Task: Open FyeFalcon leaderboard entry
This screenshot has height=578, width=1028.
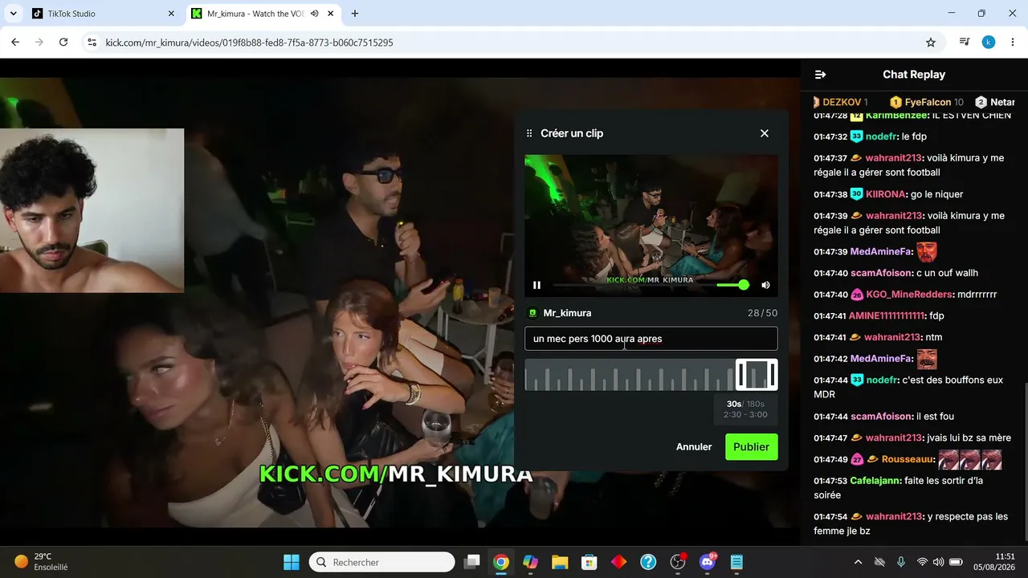Action: tap(927, 102)
